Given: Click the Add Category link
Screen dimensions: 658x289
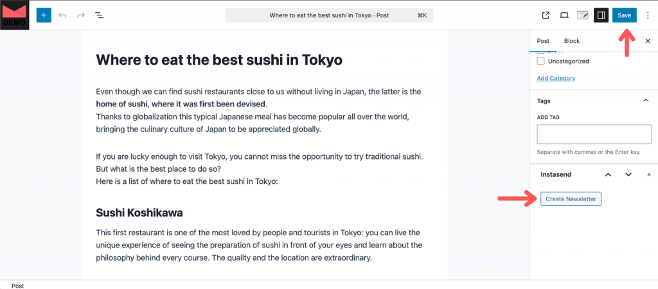Looking at the screenshot, I should click(x=556, y=78).
